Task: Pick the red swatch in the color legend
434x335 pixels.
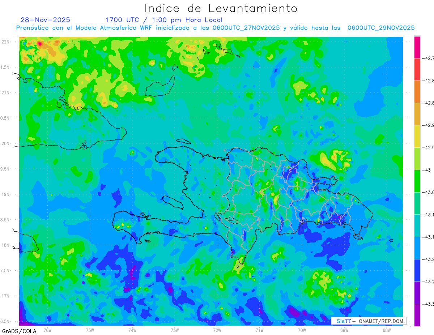Action: pos(417,69)
